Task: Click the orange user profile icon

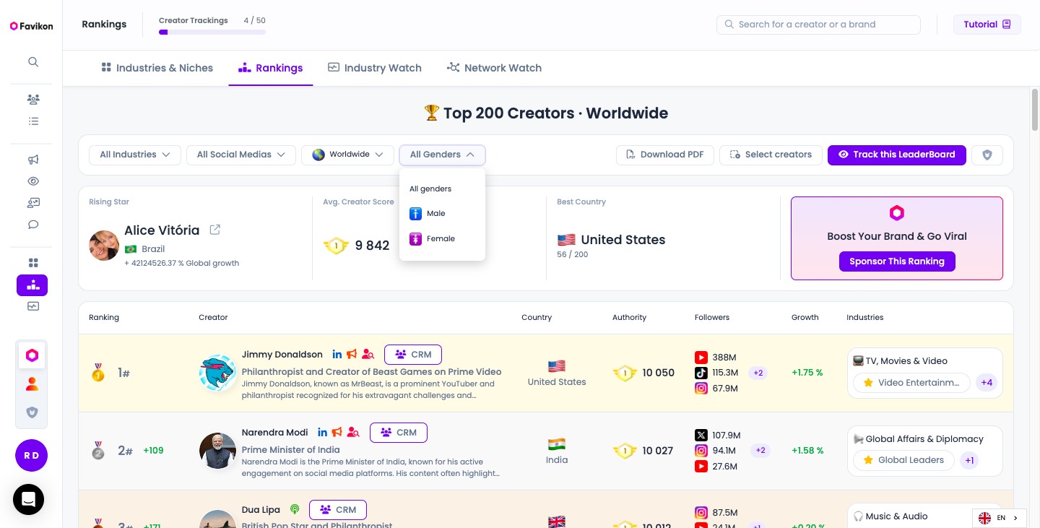Action: pyautogui.click(x=32, y=384)
